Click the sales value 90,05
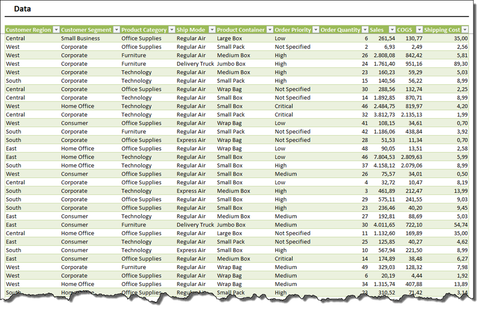The width and height of the screenshot is (480, 311). [388, 149]
